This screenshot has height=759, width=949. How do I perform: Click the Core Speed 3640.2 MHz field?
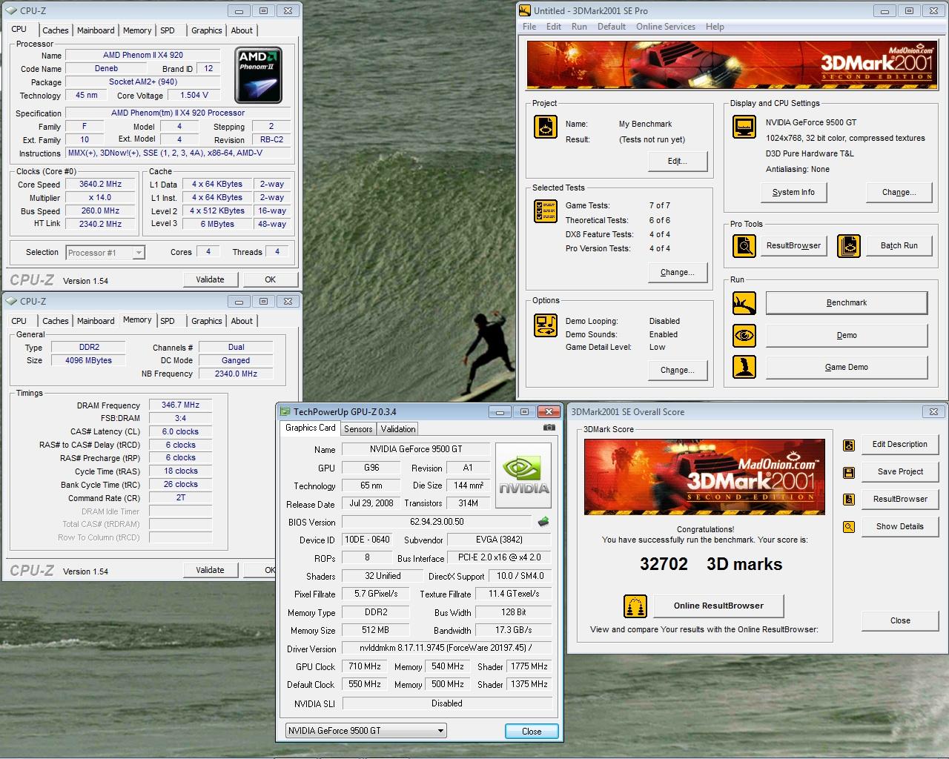pyautogui.click(x=101, y=185)
